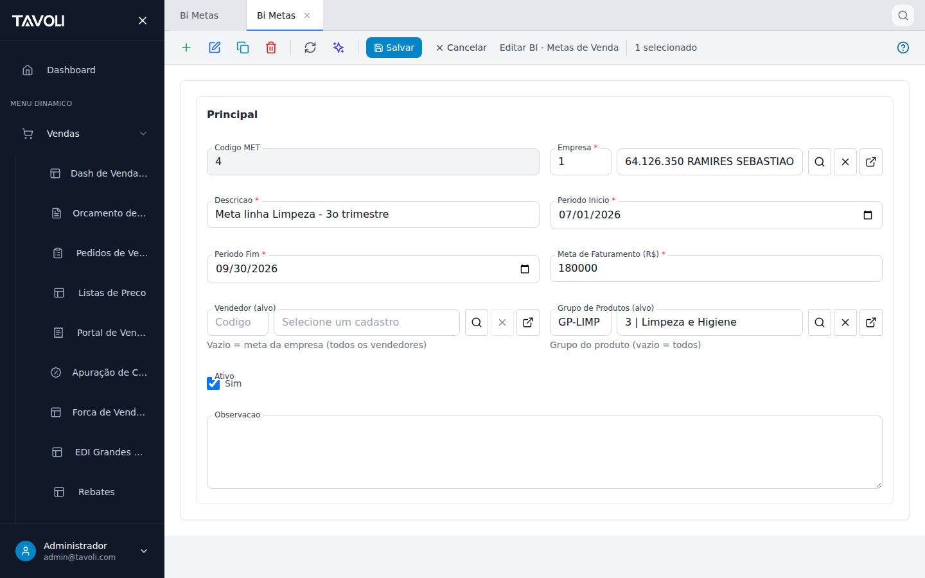Image resolution: width=925 pixels, height=578 pixels.
Task: Collapse the Vendas menu chevron
Action: click(143, 134)
